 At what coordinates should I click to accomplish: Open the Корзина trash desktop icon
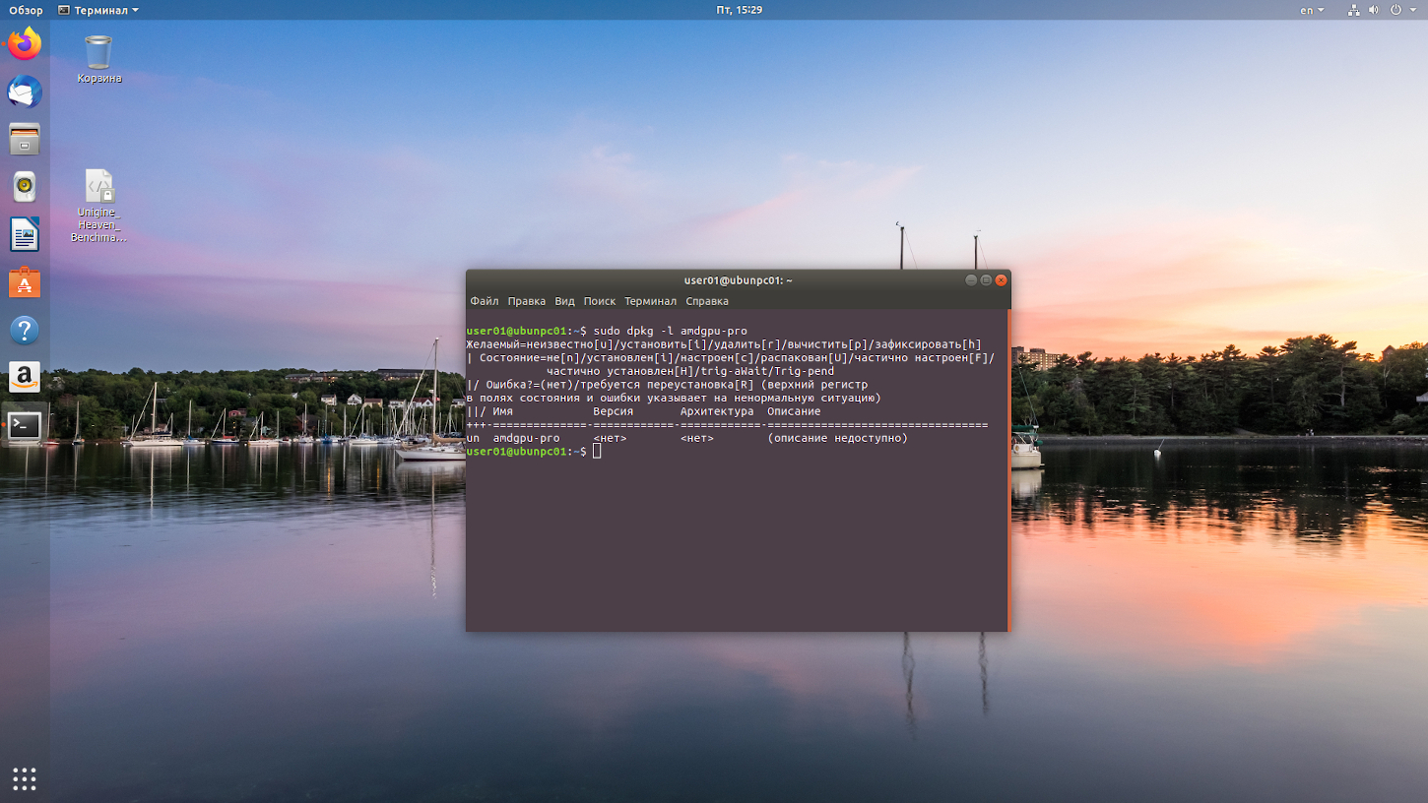(x=98, y=59)
